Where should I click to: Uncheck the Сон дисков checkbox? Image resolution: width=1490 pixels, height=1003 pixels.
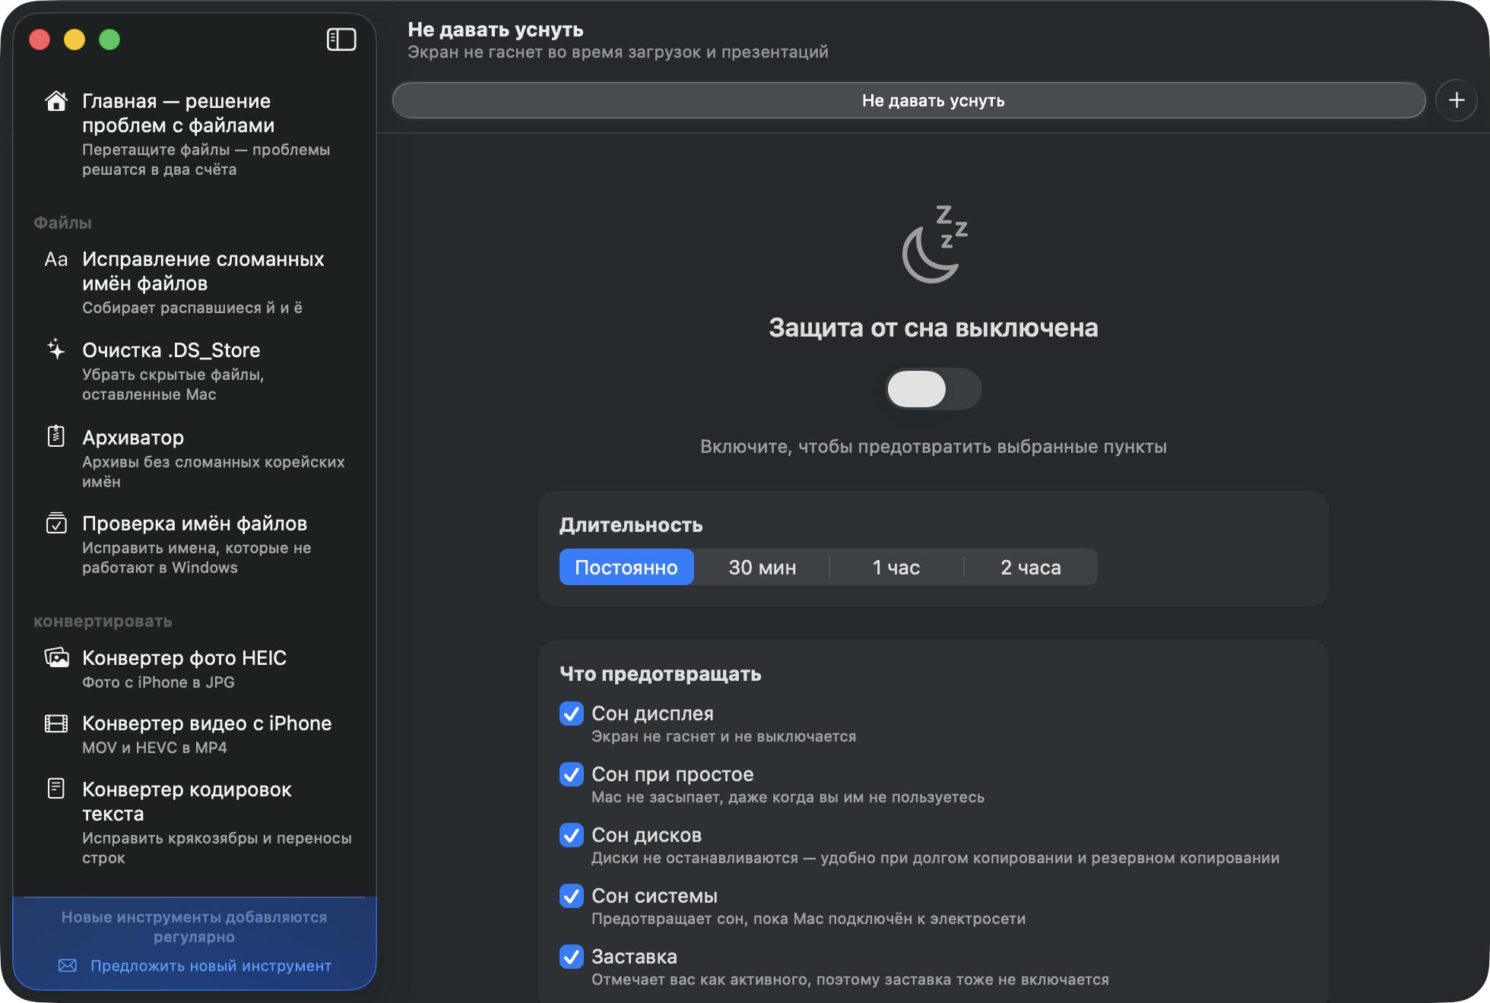click(x=572, y=835)
